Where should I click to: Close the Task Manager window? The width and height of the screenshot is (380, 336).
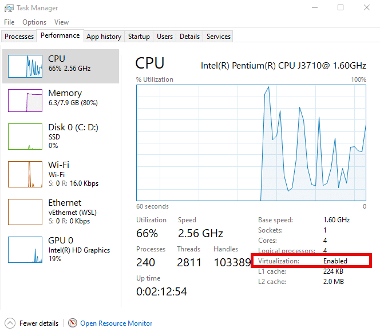(x=367, y=8)
